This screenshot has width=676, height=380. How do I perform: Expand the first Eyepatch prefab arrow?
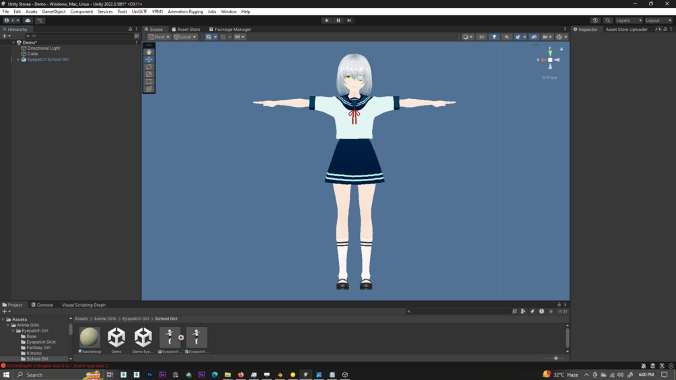(x=181, y=338)
